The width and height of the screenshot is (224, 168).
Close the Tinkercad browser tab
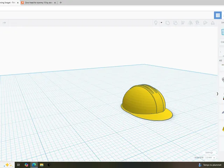(x=18, y=2)
